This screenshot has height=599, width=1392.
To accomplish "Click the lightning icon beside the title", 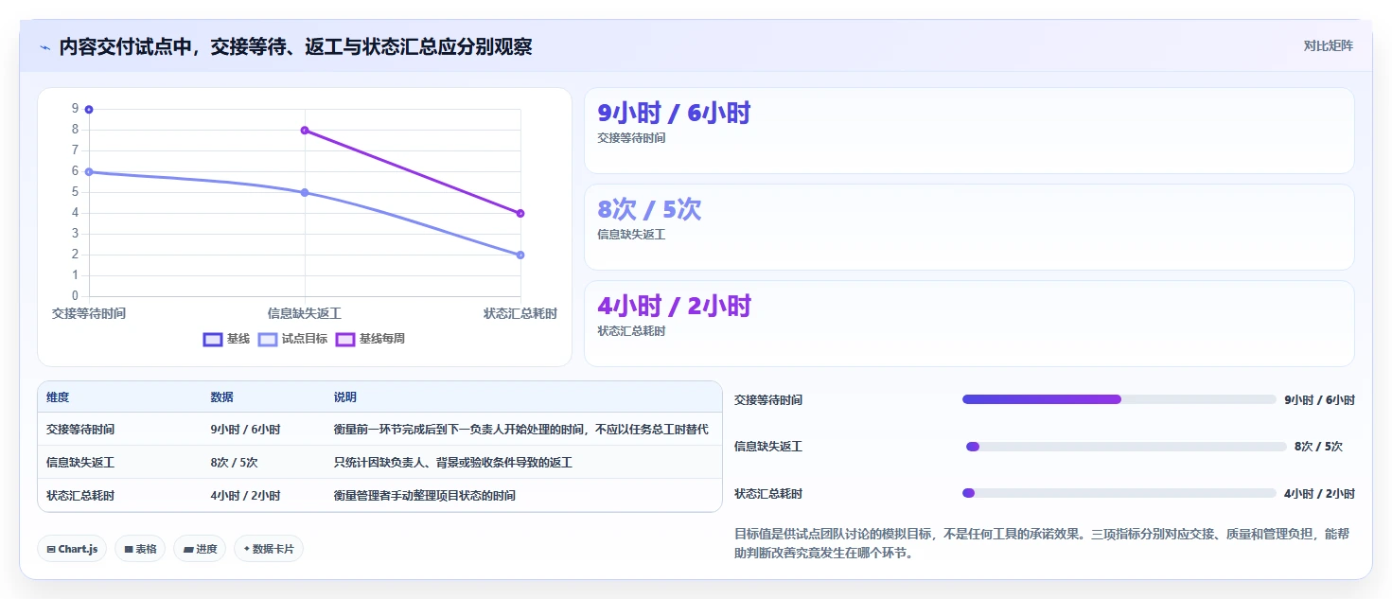I will pos(45,47).
